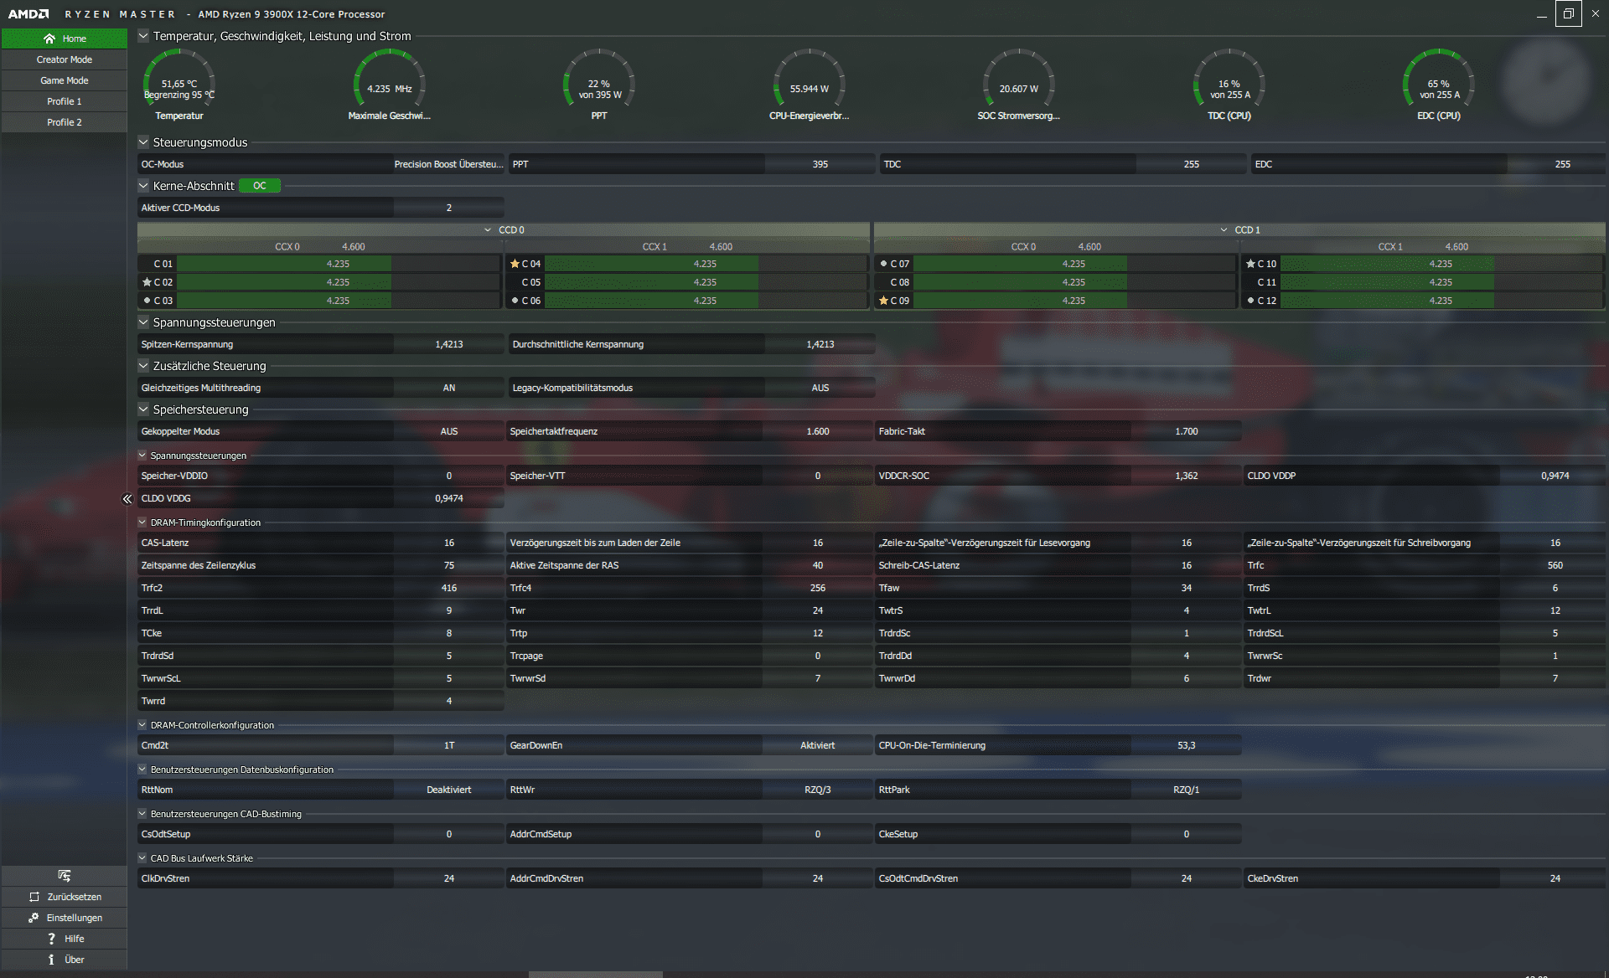This screenshot has width=1609, height=978.
Task: Open the RttWr RZQ/3 dropdown
Action: tap(817, 790)
